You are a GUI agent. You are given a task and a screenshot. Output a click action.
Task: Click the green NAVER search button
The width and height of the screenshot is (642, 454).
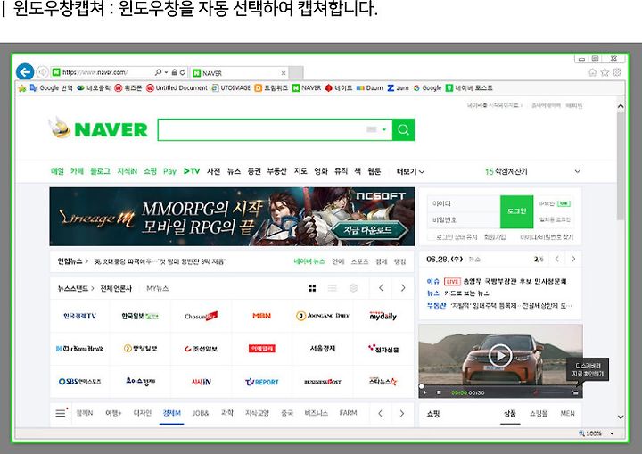403,130
